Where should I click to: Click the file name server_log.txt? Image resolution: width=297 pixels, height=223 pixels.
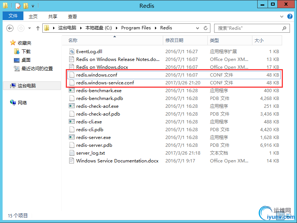(x=91, y=153)
